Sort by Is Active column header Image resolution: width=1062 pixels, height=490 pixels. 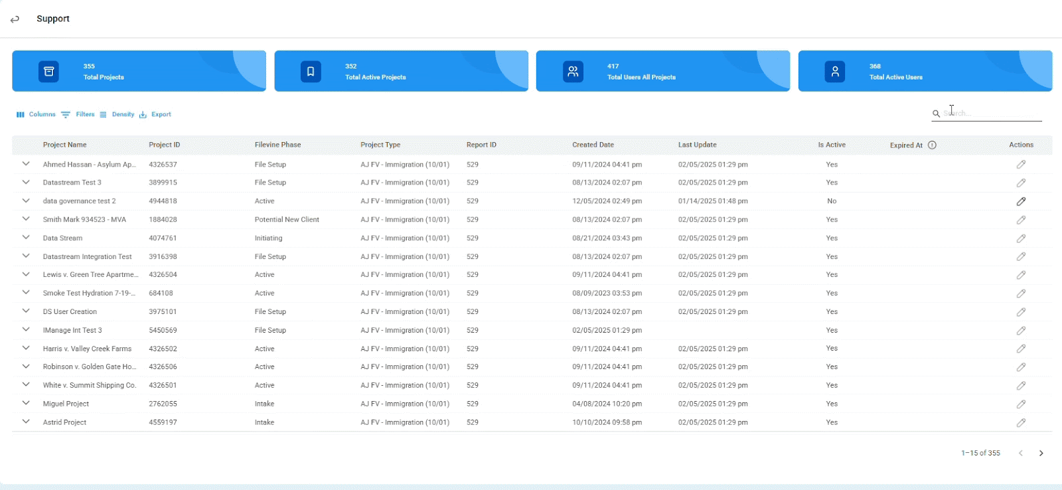click(832, 145)
